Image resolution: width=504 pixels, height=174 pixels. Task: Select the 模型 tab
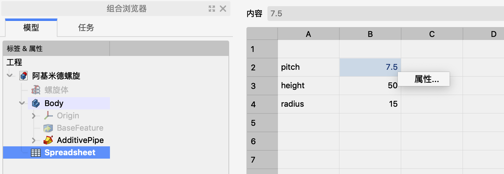pos(31,28)
